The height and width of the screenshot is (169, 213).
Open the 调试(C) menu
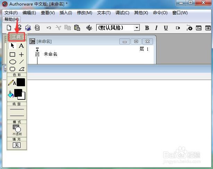pyautogui.click(x=122, y=13)
